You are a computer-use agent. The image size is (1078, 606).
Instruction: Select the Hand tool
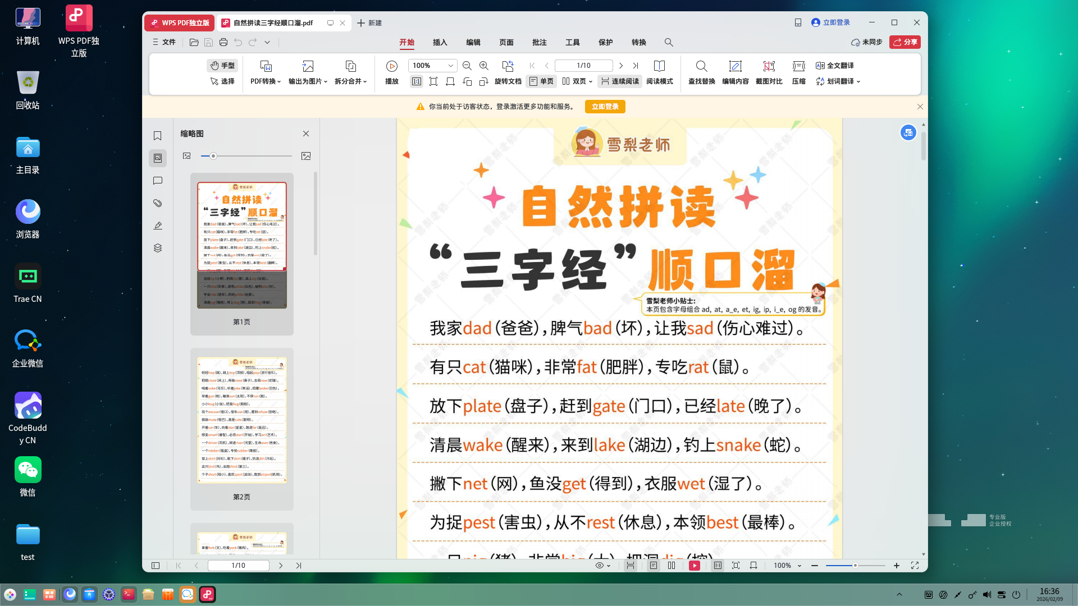tap(222, 66)
